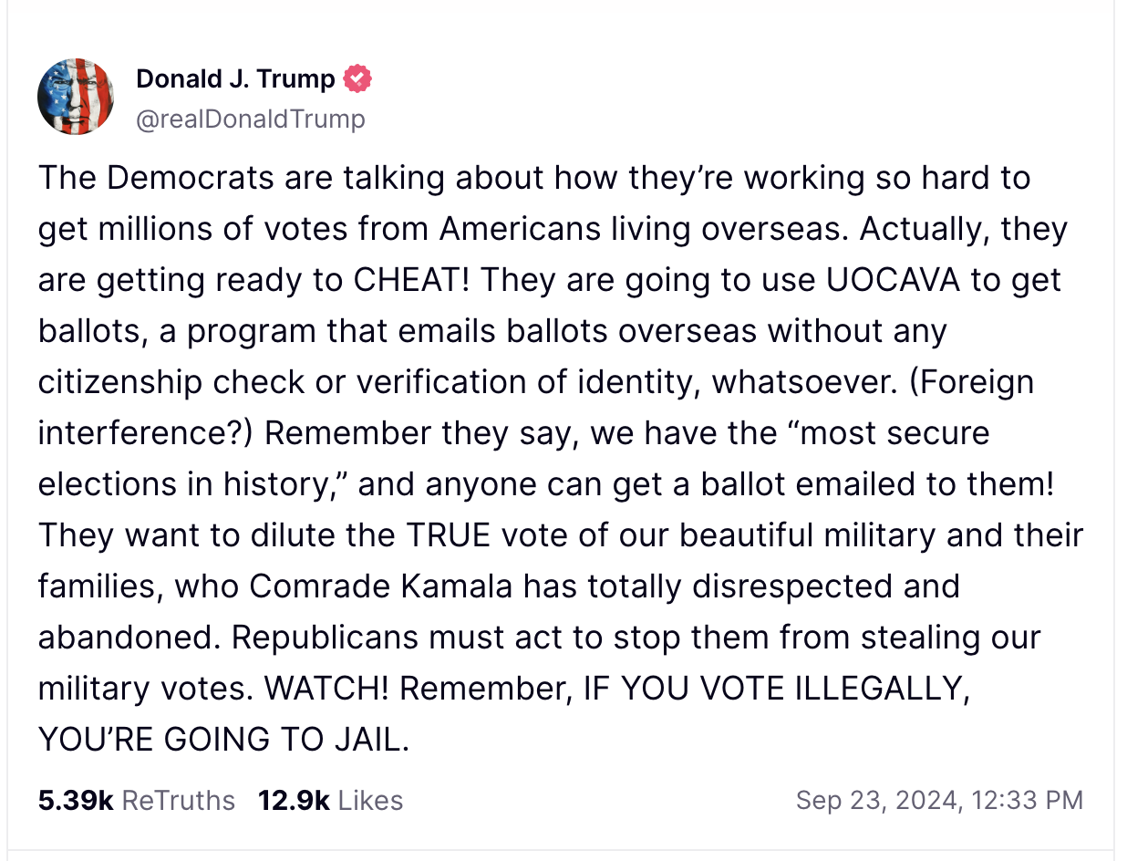
Task: Click the word CHEAT! in the post
Action: 411,280
